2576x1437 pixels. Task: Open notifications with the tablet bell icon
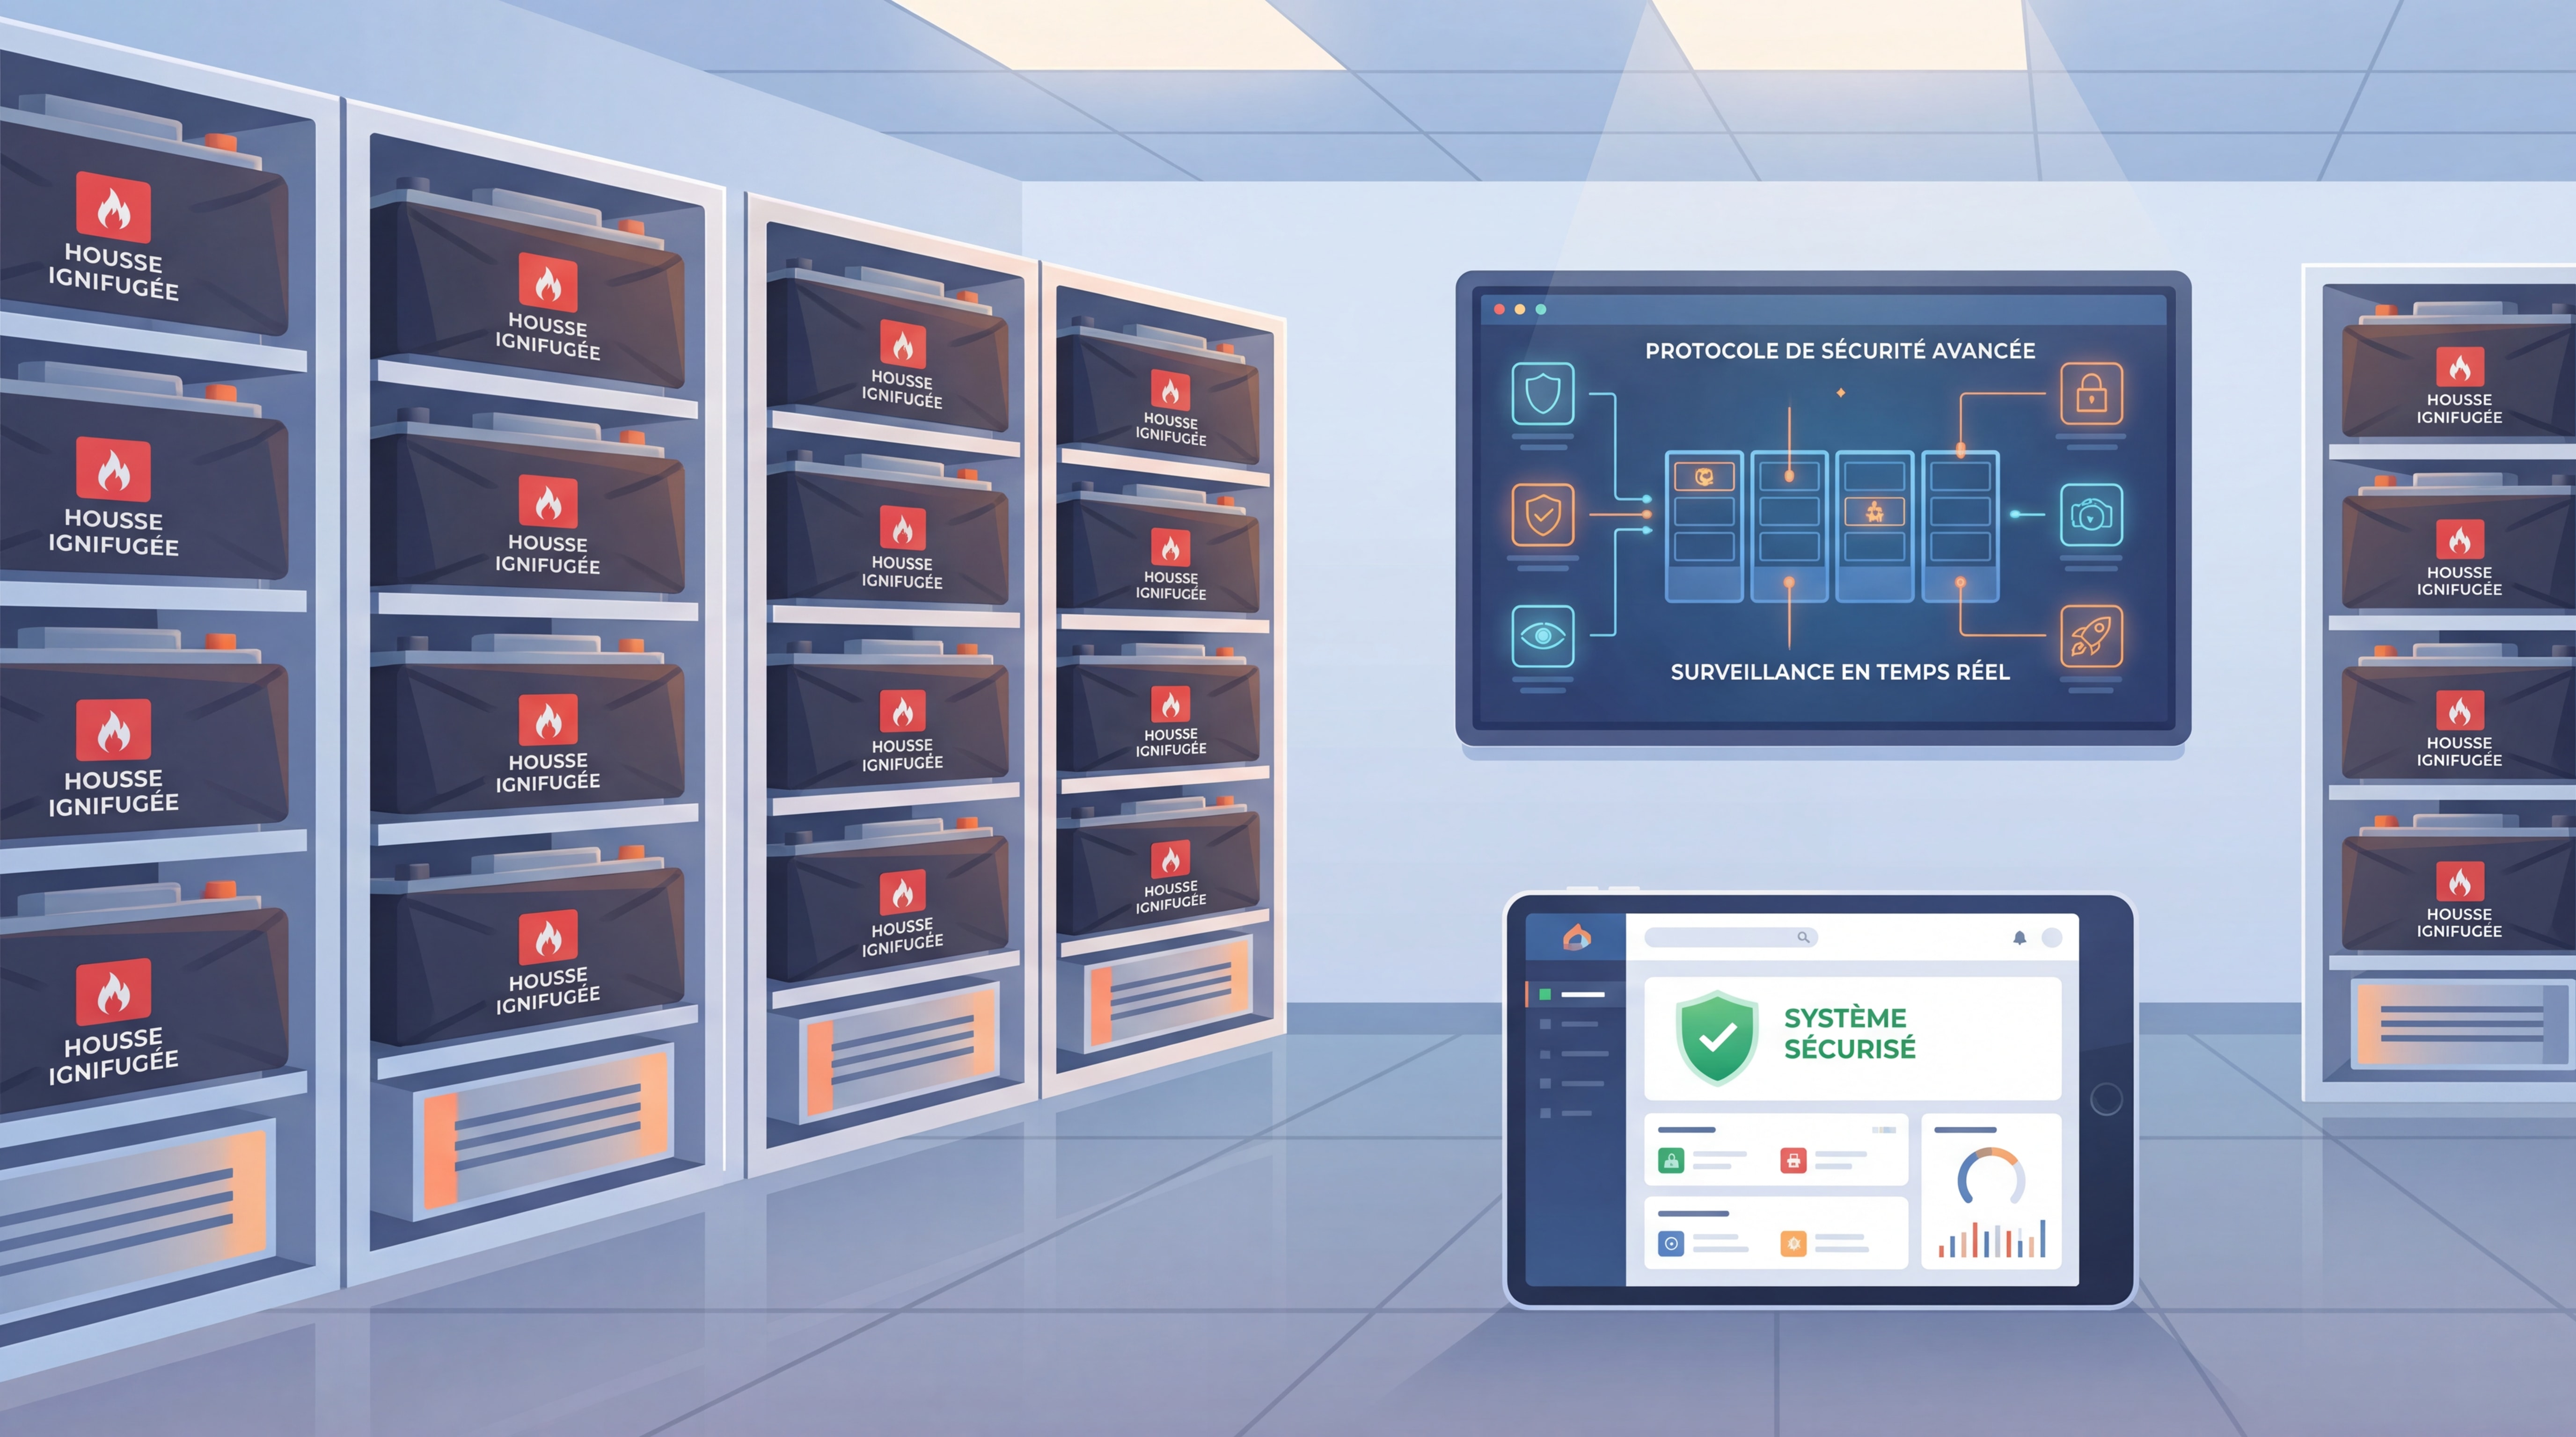point(2019,937)
